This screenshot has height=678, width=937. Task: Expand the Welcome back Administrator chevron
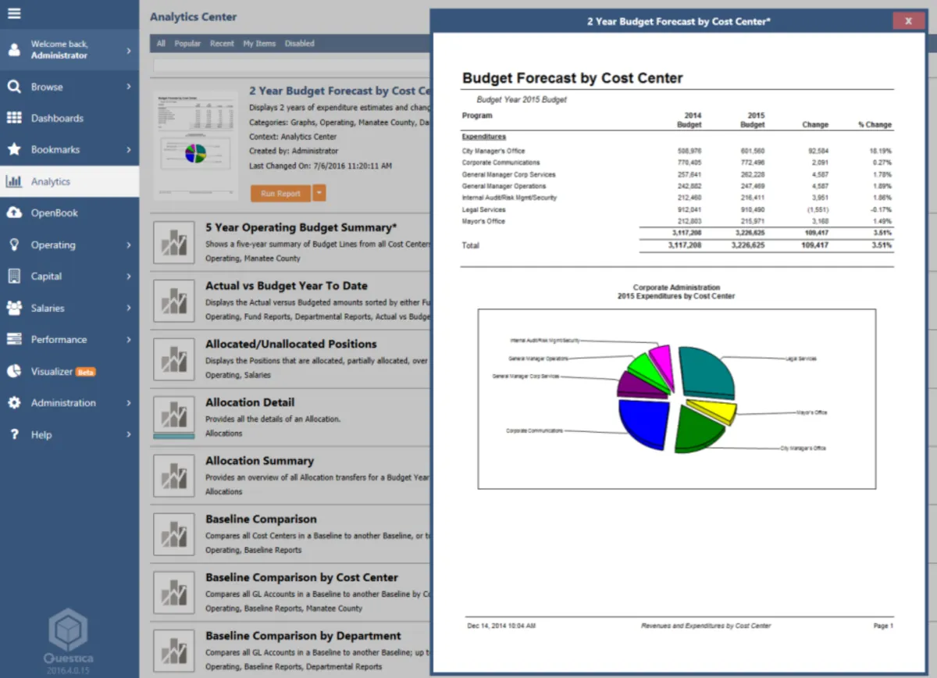pos(129,50)
